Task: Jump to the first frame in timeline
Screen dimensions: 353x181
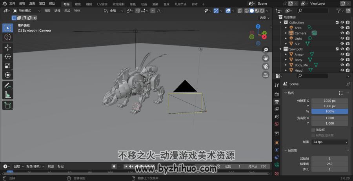Action: pos(126,167)
